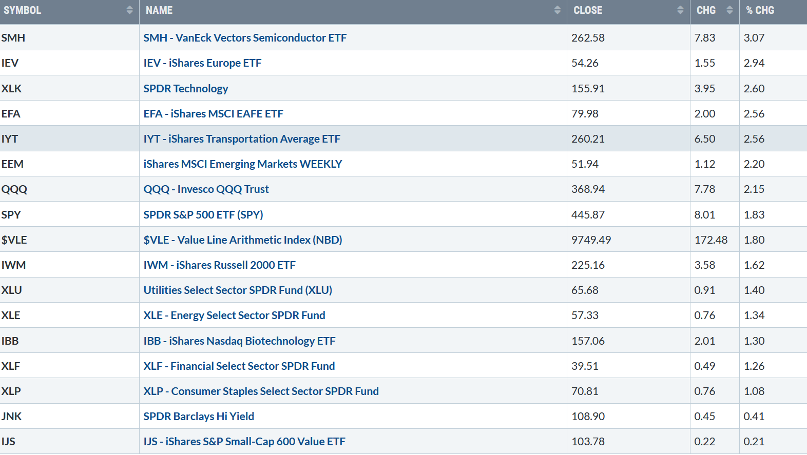The image size is (807, 455).
Task: Open IBB - iShares Nasdaq Biotechnology ETF link
Action: 239,341
